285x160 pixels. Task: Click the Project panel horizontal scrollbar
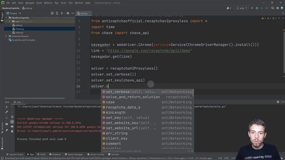pos(35,98)
